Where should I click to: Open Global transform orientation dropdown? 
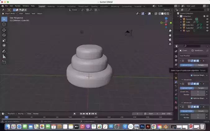(x=74, y=10)
